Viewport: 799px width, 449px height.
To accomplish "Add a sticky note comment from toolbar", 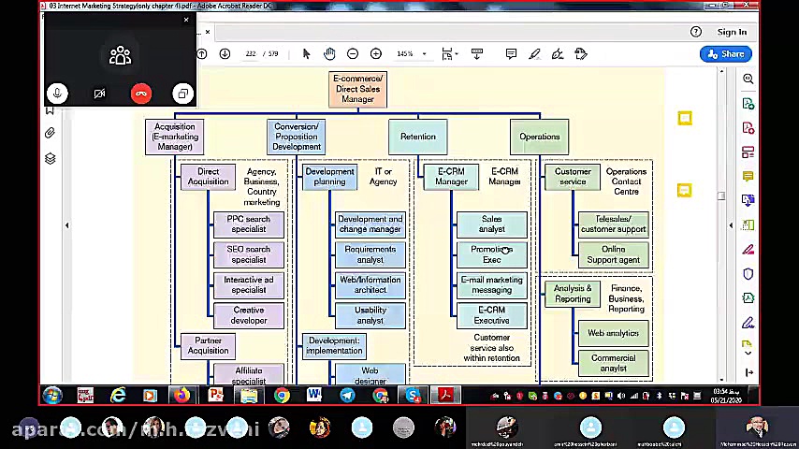I will 511,54.
